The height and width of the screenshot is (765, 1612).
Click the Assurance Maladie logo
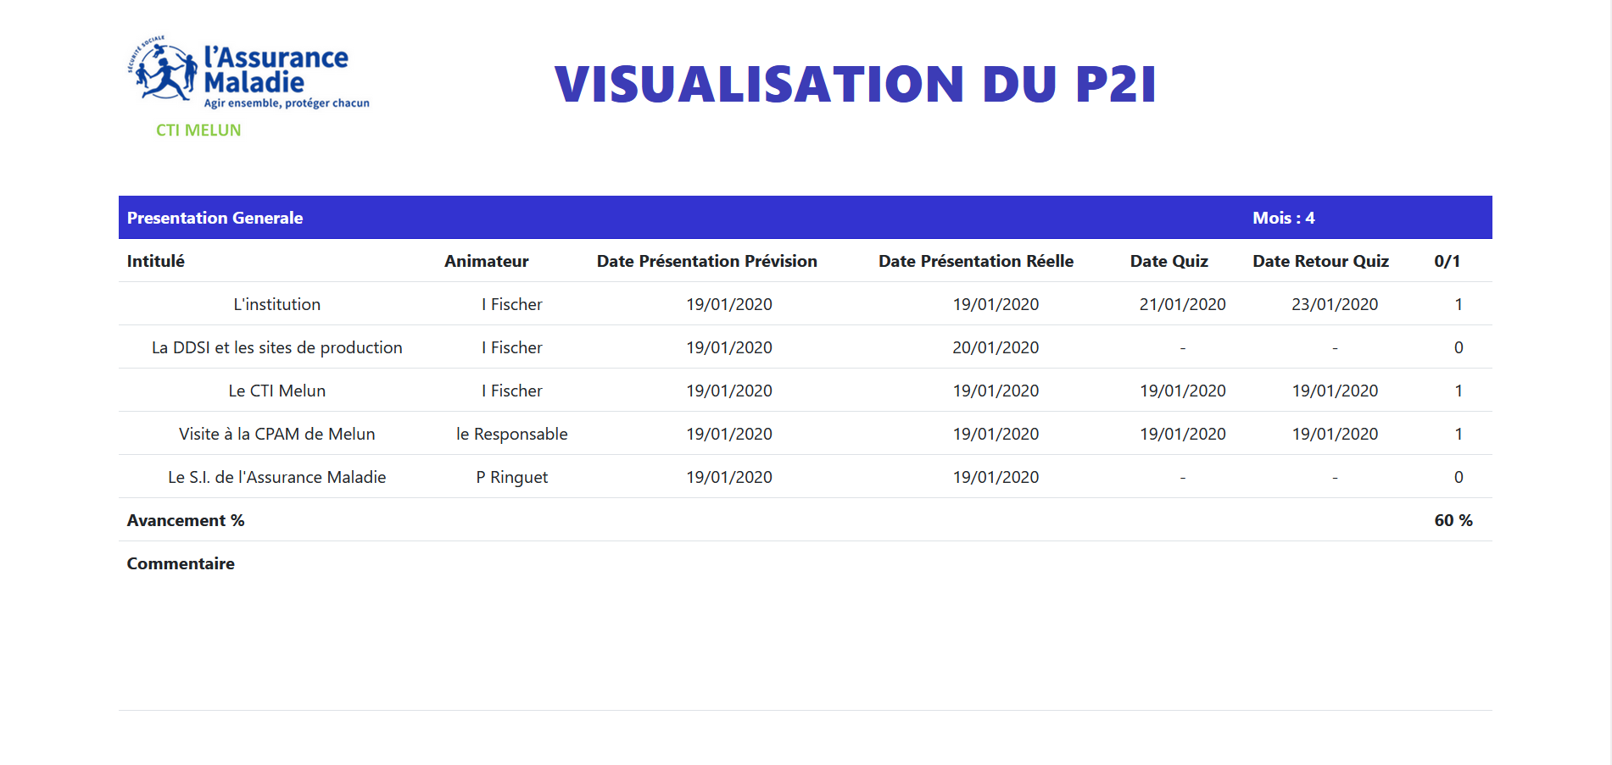pyautogui.click(x=248, y=73)
